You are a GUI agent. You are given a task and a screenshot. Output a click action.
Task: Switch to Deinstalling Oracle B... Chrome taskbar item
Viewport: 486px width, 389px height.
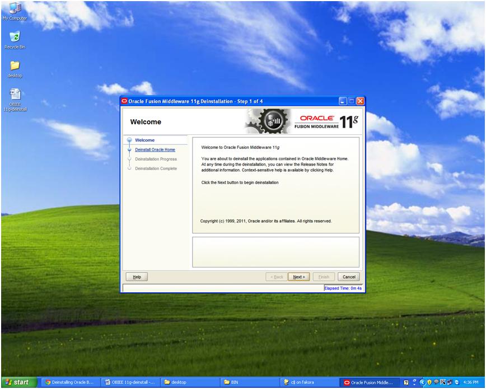click(70, 382)
